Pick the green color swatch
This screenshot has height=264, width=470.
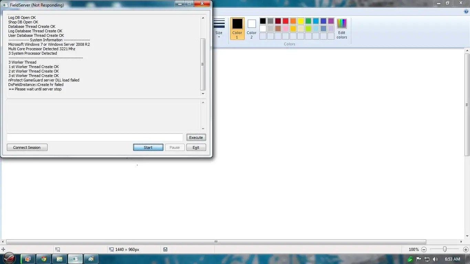click(x=308, y=21)
